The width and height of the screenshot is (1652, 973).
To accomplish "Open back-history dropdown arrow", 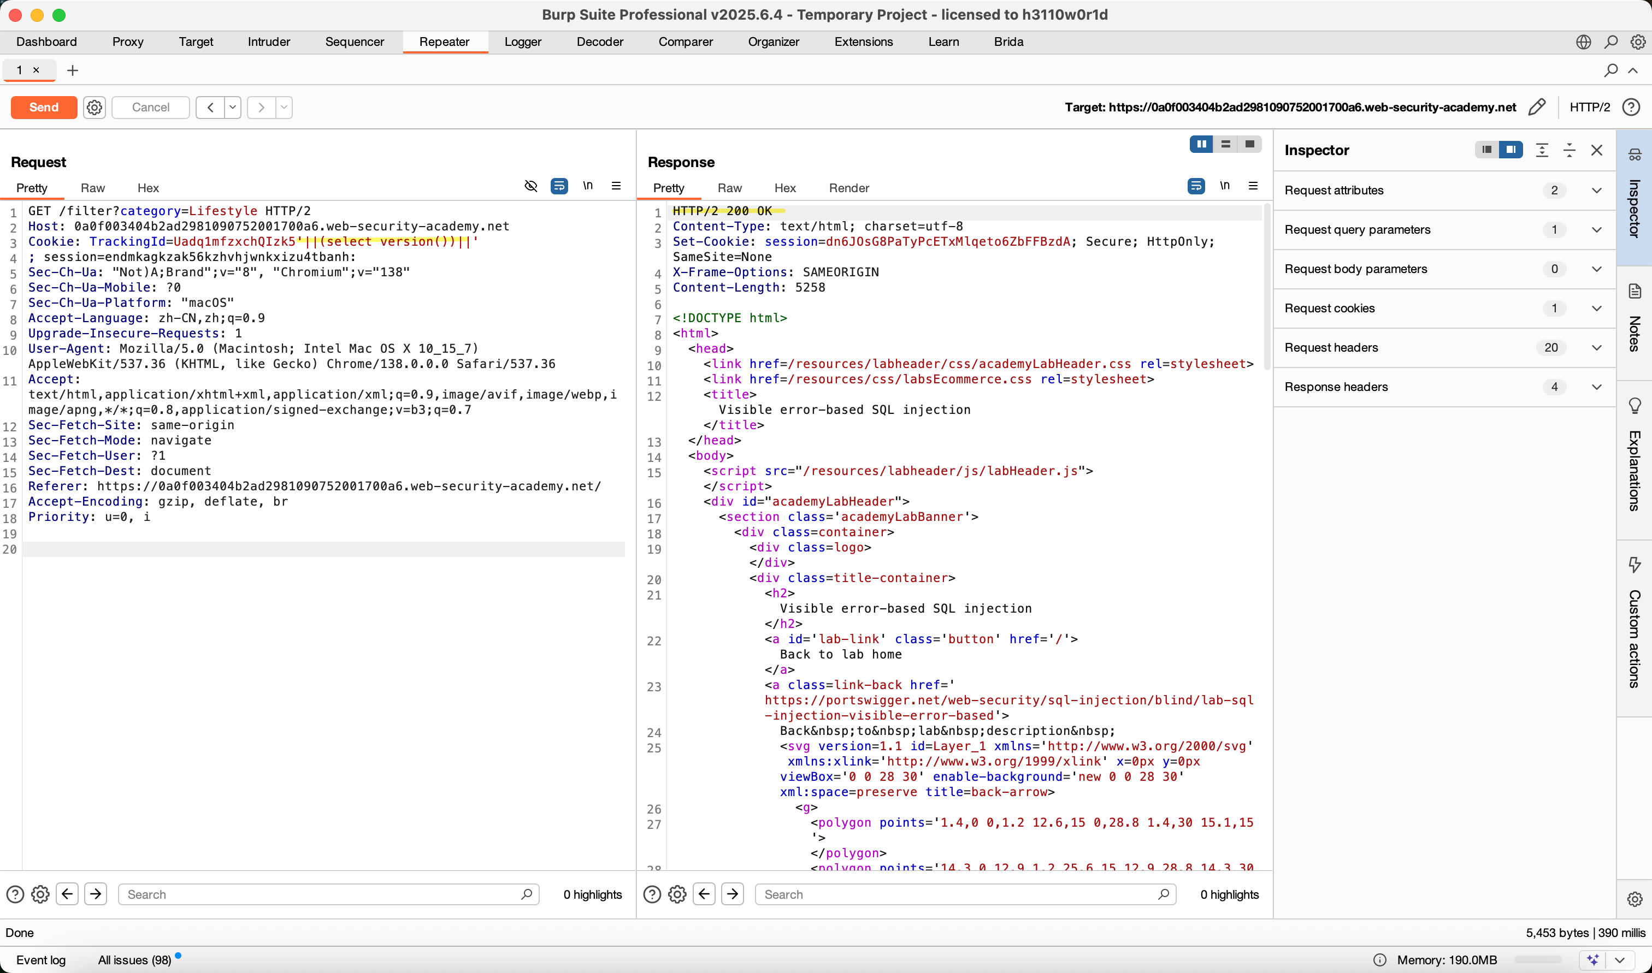I will 233,107.
